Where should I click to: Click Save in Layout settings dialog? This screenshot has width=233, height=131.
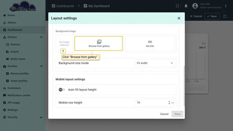click(177, 114)
